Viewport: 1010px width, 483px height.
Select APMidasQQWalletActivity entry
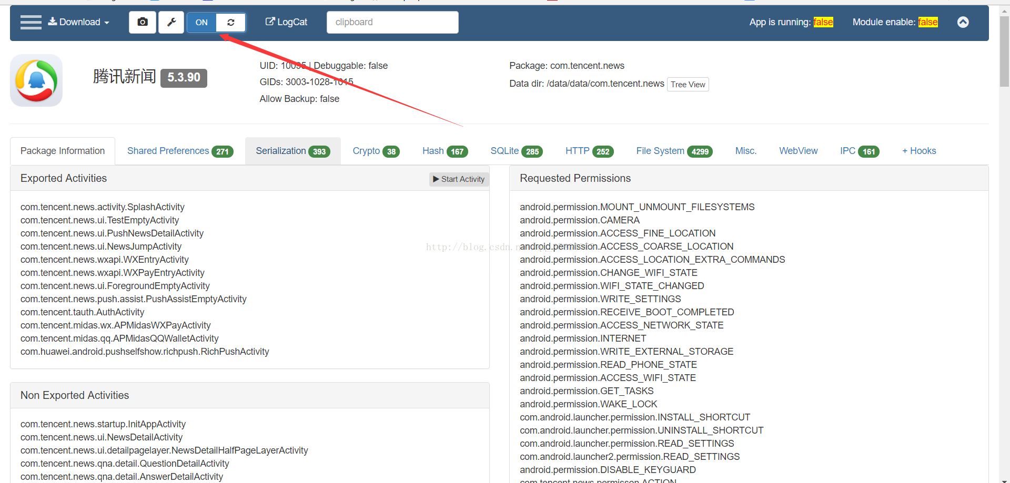coord(119,338)
